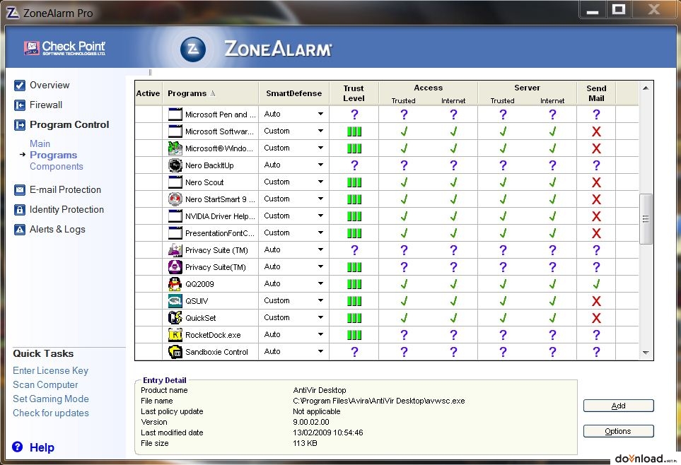Open the Help link text

click(42, 447)
